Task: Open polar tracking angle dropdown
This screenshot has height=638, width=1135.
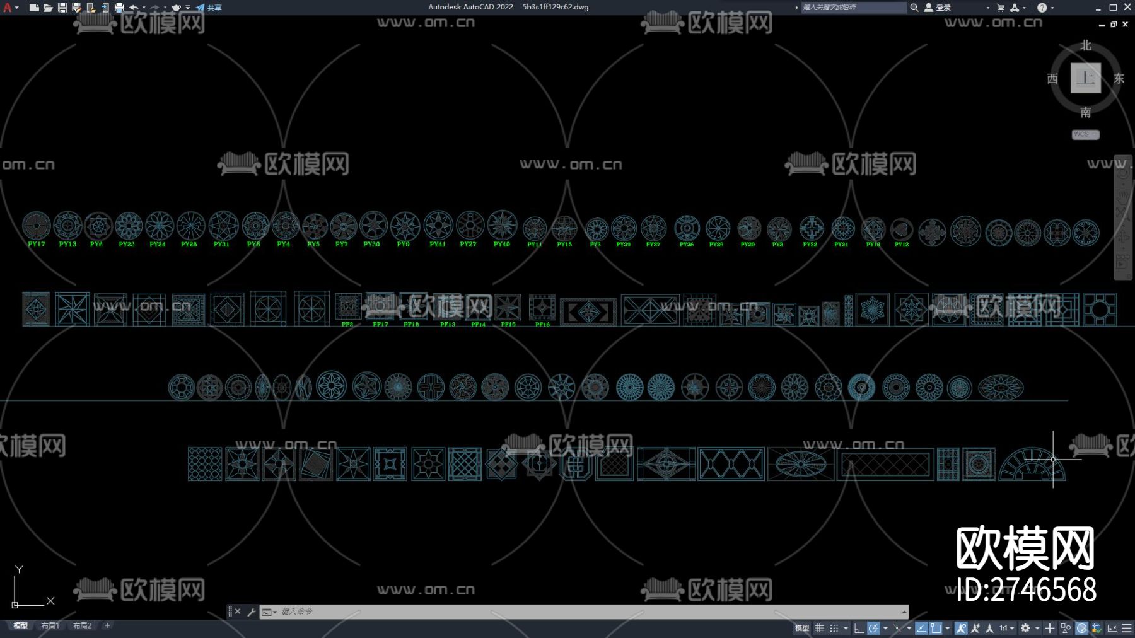Action: [x=885, y=628]
